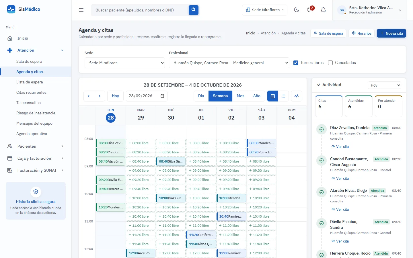Click the Atención breadcrumb link
The height and width of the screenshot is (258, 413).
point(268,33)
